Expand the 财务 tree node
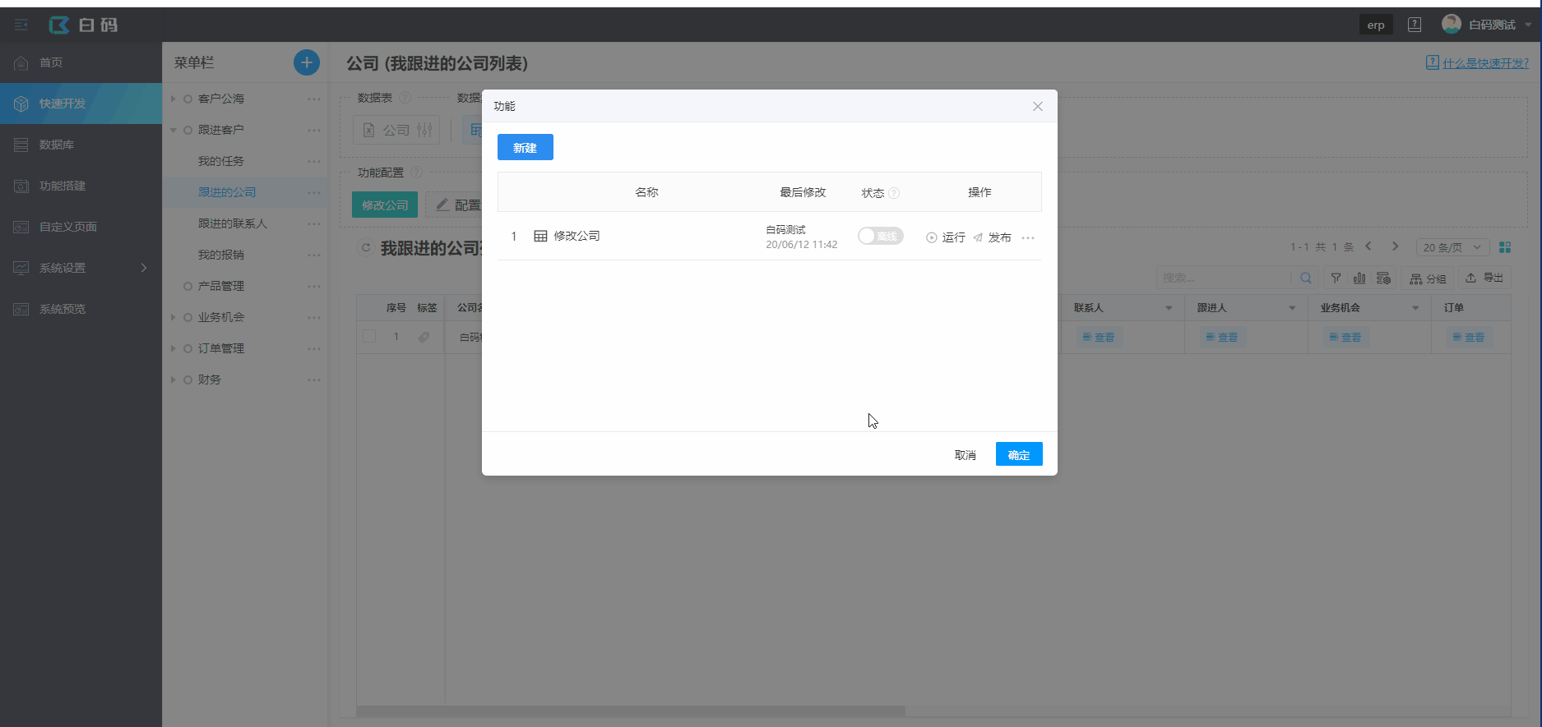 [x=173, y=380]
